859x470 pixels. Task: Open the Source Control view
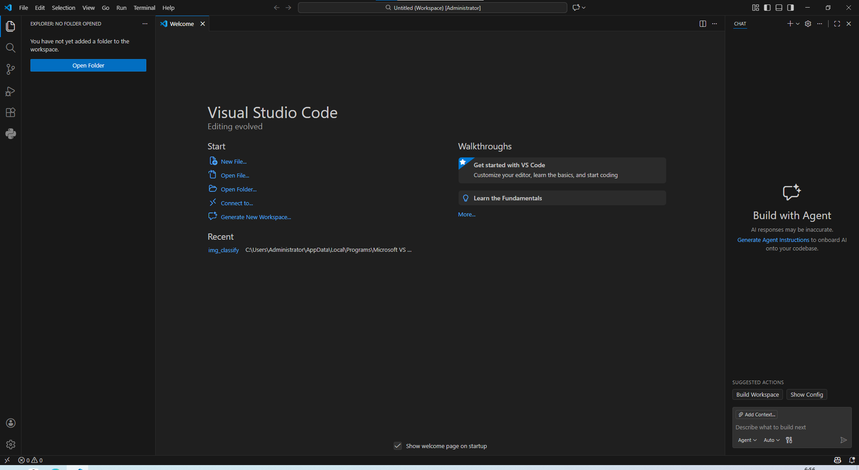11,69
